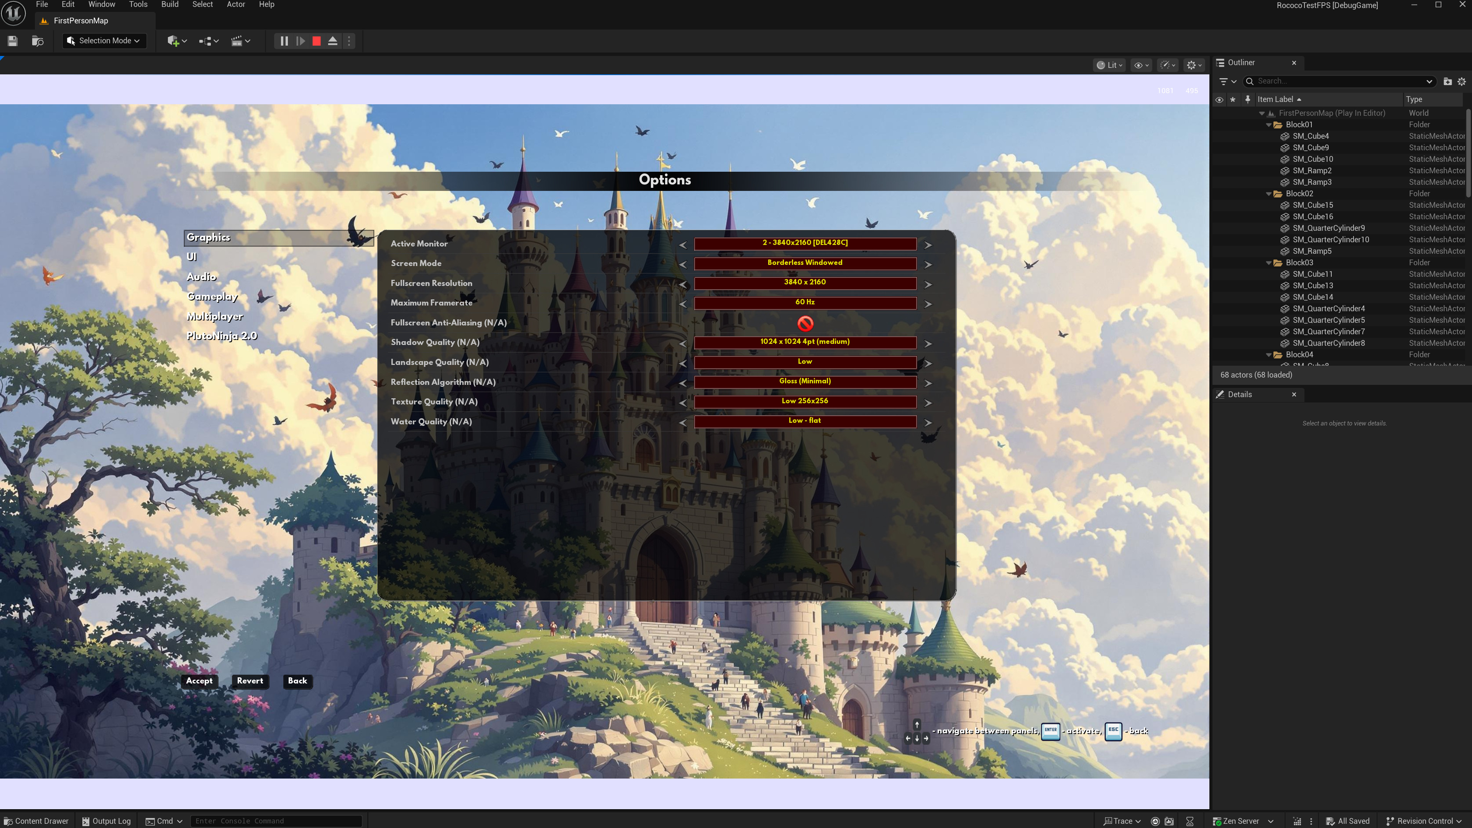Toggle visibility of the Block01 folder
The image size is (1472, 828).
point(1219,125)
